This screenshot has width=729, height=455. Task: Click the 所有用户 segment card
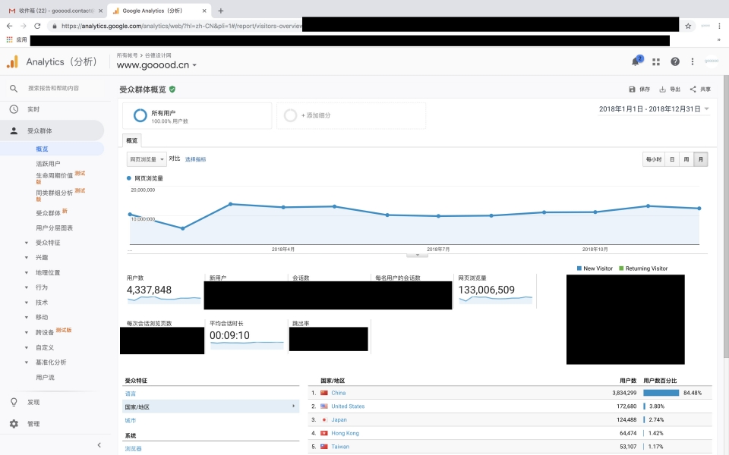(x=197, y=115)
